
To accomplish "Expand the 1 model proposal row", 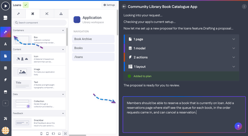I will [181, 48].
